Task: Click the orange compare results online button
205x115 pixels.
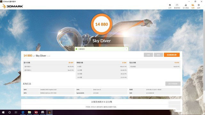Action: click(x=172, y=55)
